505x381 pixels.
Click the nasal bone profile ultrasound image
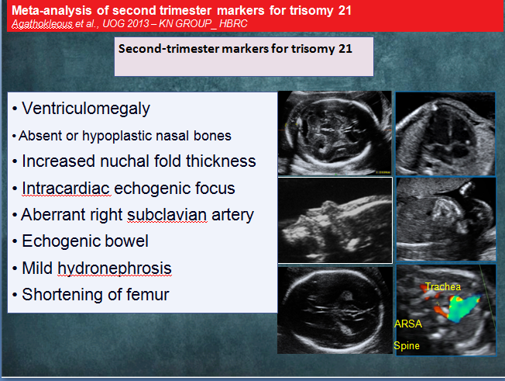335,220
